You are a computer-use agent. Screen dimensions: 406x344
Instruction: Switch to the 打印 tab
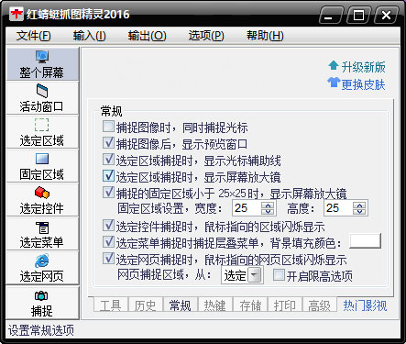click(285, 305)
